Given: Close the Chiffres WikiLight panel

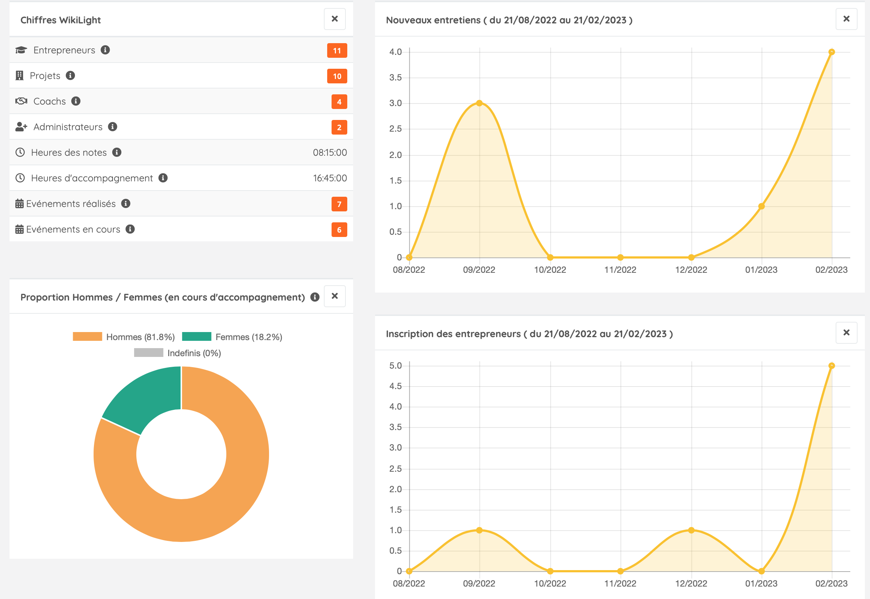Looking at the screenshot, I should click(x=334, y=19).
